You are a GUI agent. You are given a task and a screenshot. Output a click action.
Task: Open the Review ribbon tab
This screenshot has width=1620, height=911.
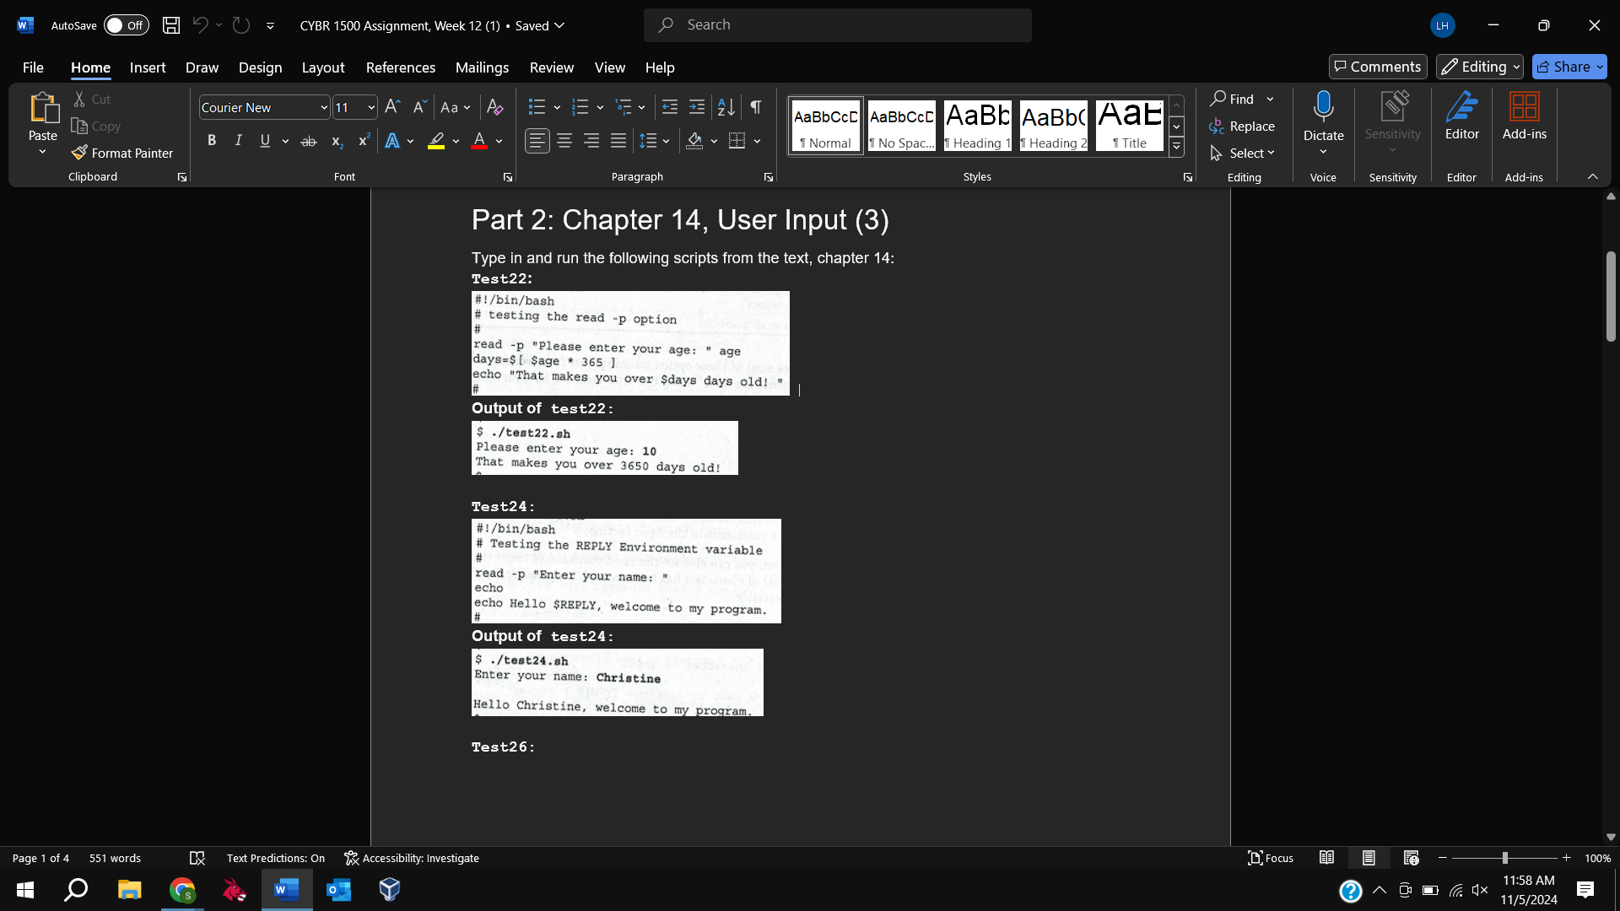click(x=552, y=67)
